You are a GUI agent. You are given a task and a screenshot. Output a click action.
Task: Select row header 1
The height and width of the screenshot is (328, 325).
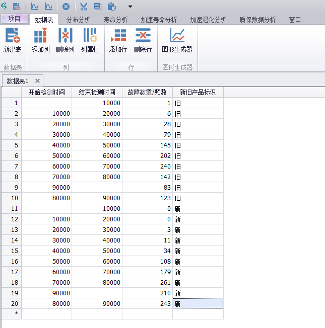tap(12, 103)
